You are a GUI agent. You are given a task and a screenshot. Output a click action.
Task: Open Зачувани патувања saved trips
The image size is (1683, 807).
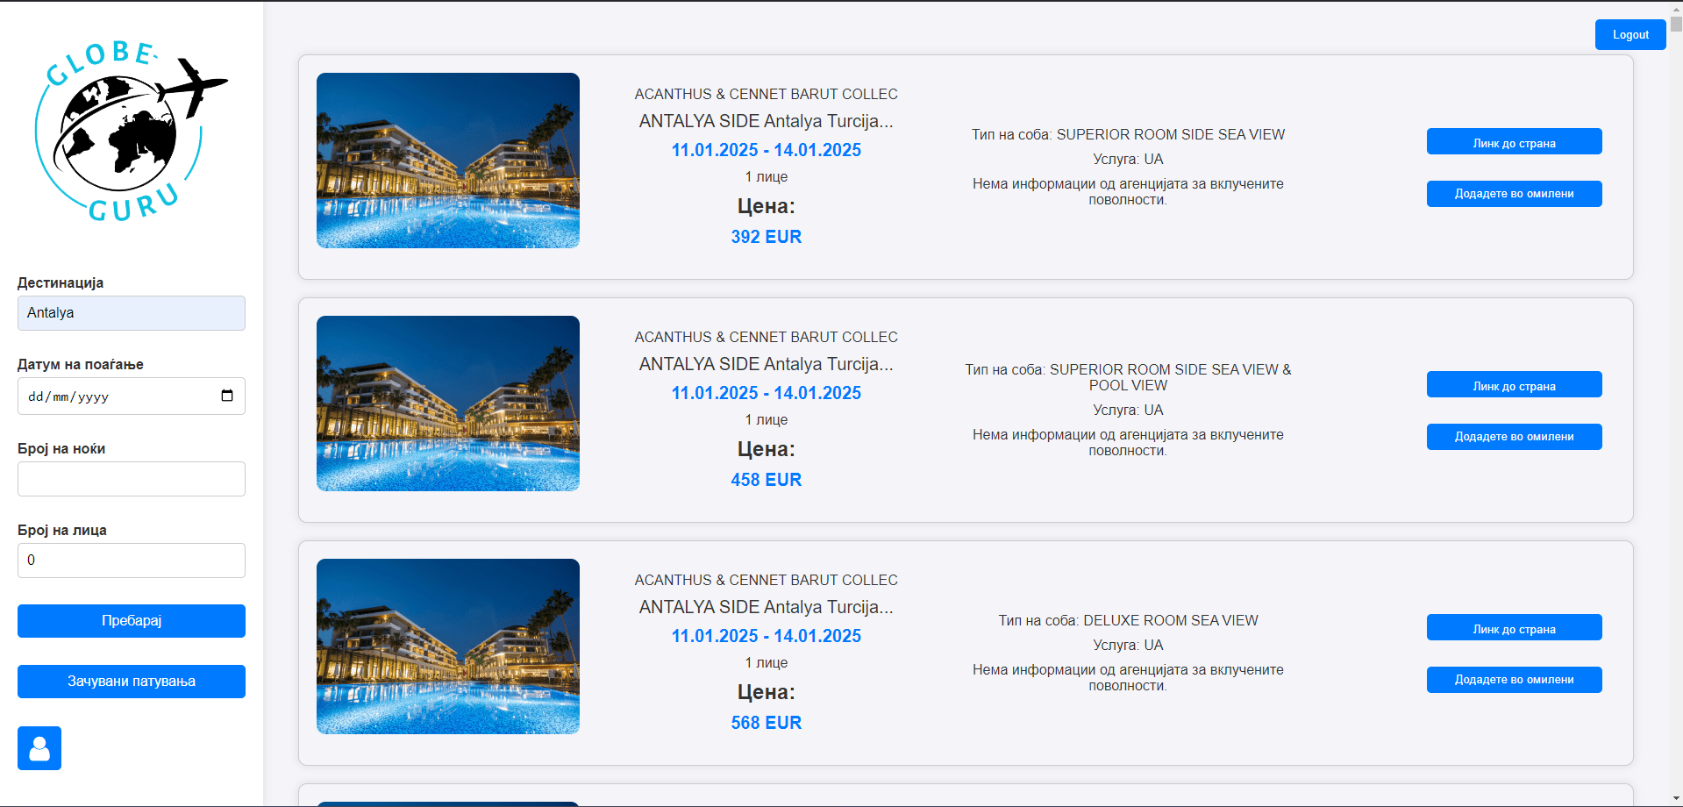click(x=132, y=682)
